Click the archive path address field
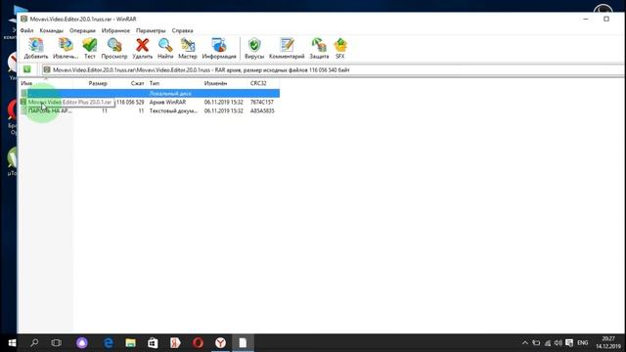This screenshot has width=626, height=352. (334, 69)
